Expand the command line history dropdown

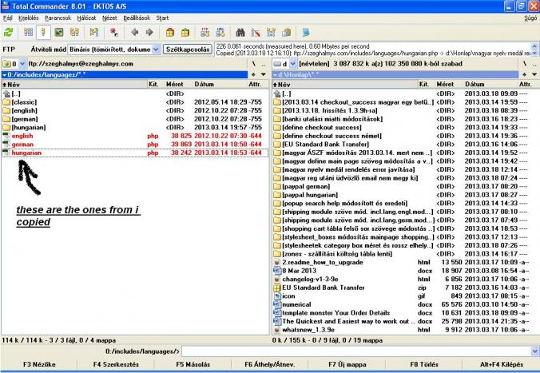click(x=535, y=351)
